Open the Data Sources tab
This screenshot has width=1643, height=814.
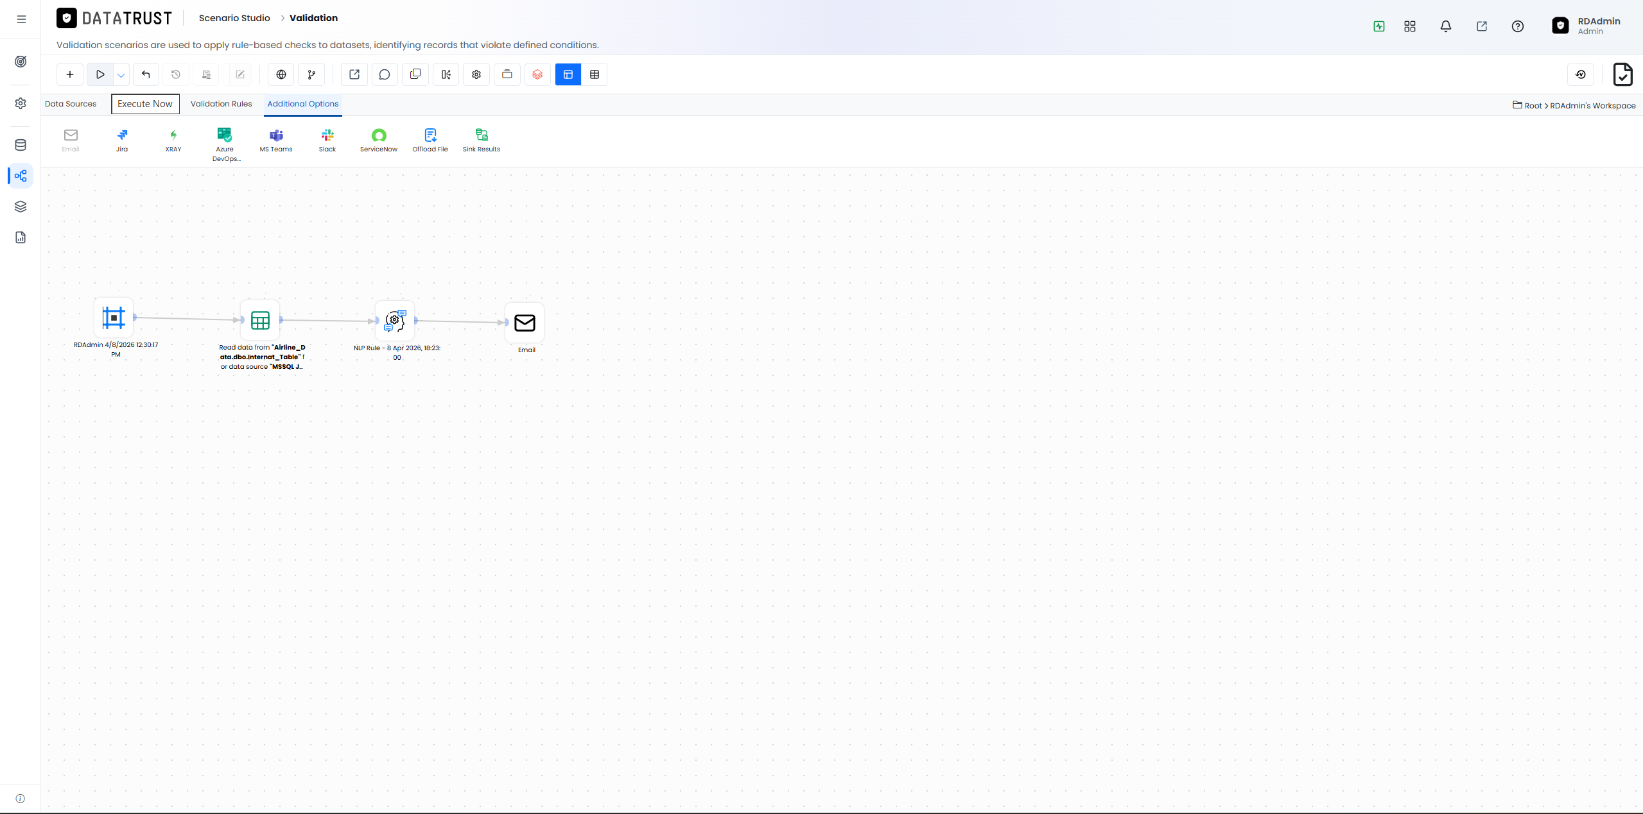pyautogui.click(x=71, y=104)
